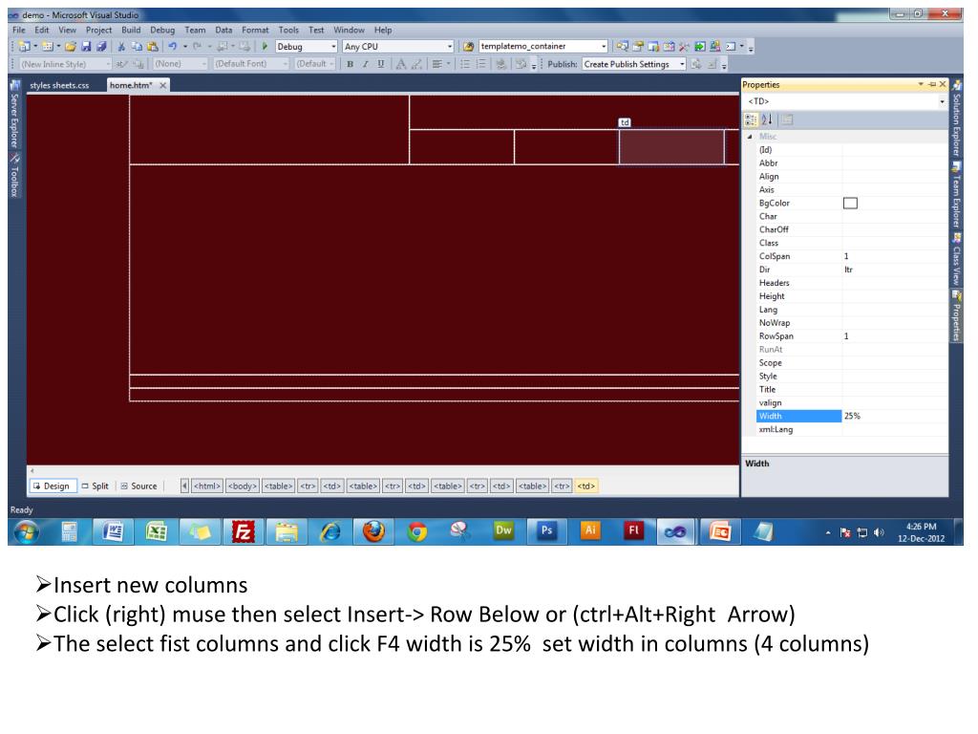Click the Cut scissors icon
The image size is (978, 734).
click(121, 46)
